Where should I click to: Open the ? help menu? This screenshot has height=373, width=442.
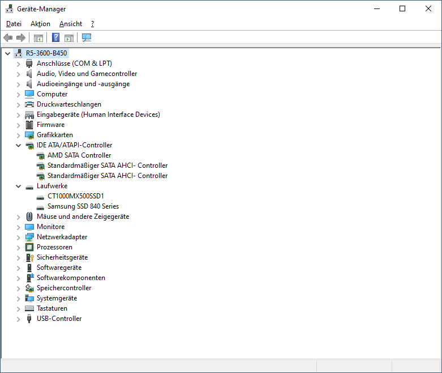[92, 24]
